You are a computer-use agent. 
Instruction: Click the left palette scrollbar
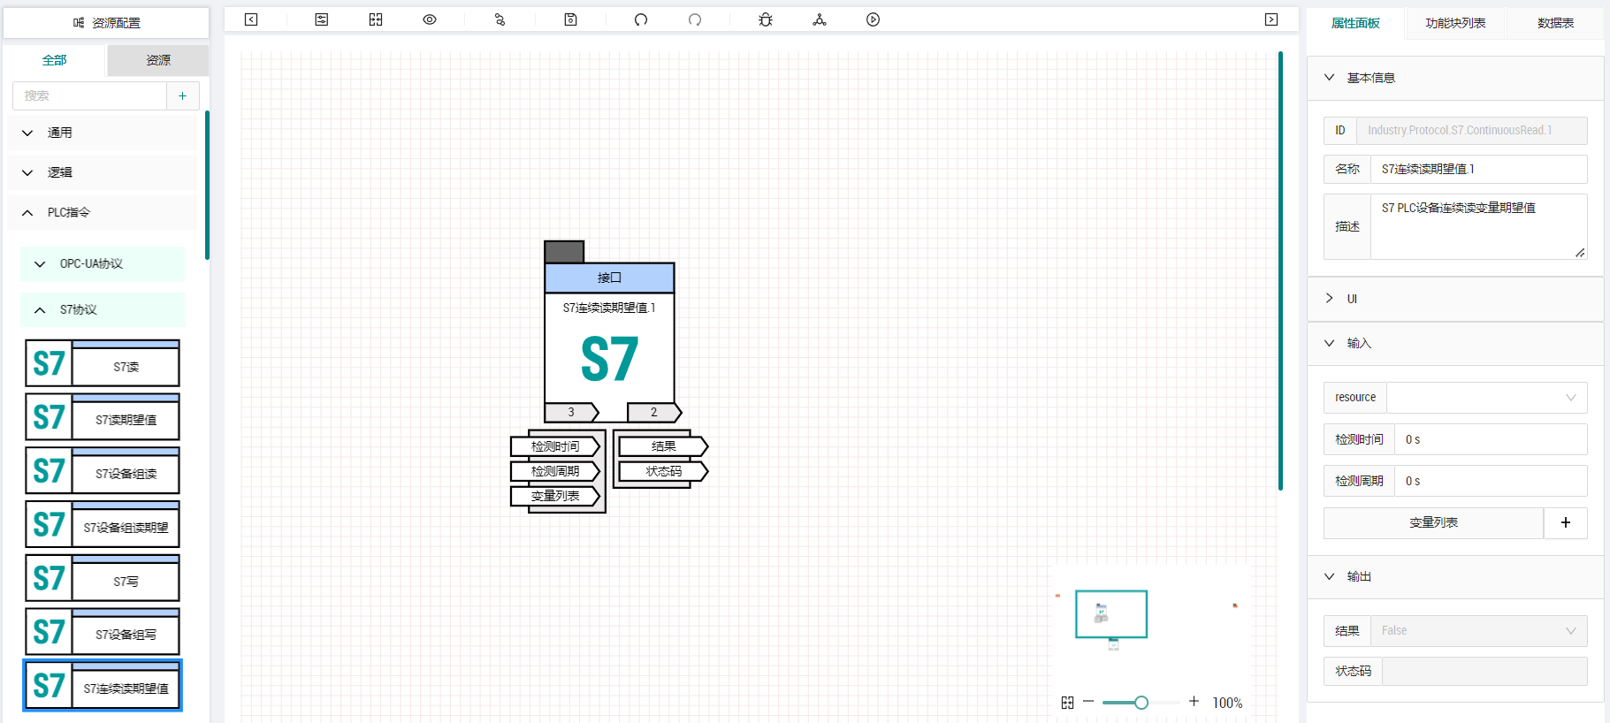pyautogui.click(x=207, y=185)
